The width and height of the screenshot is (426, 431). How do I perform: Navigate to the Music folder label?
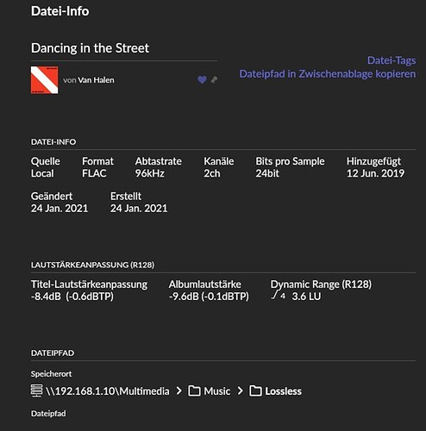[217, 391]
